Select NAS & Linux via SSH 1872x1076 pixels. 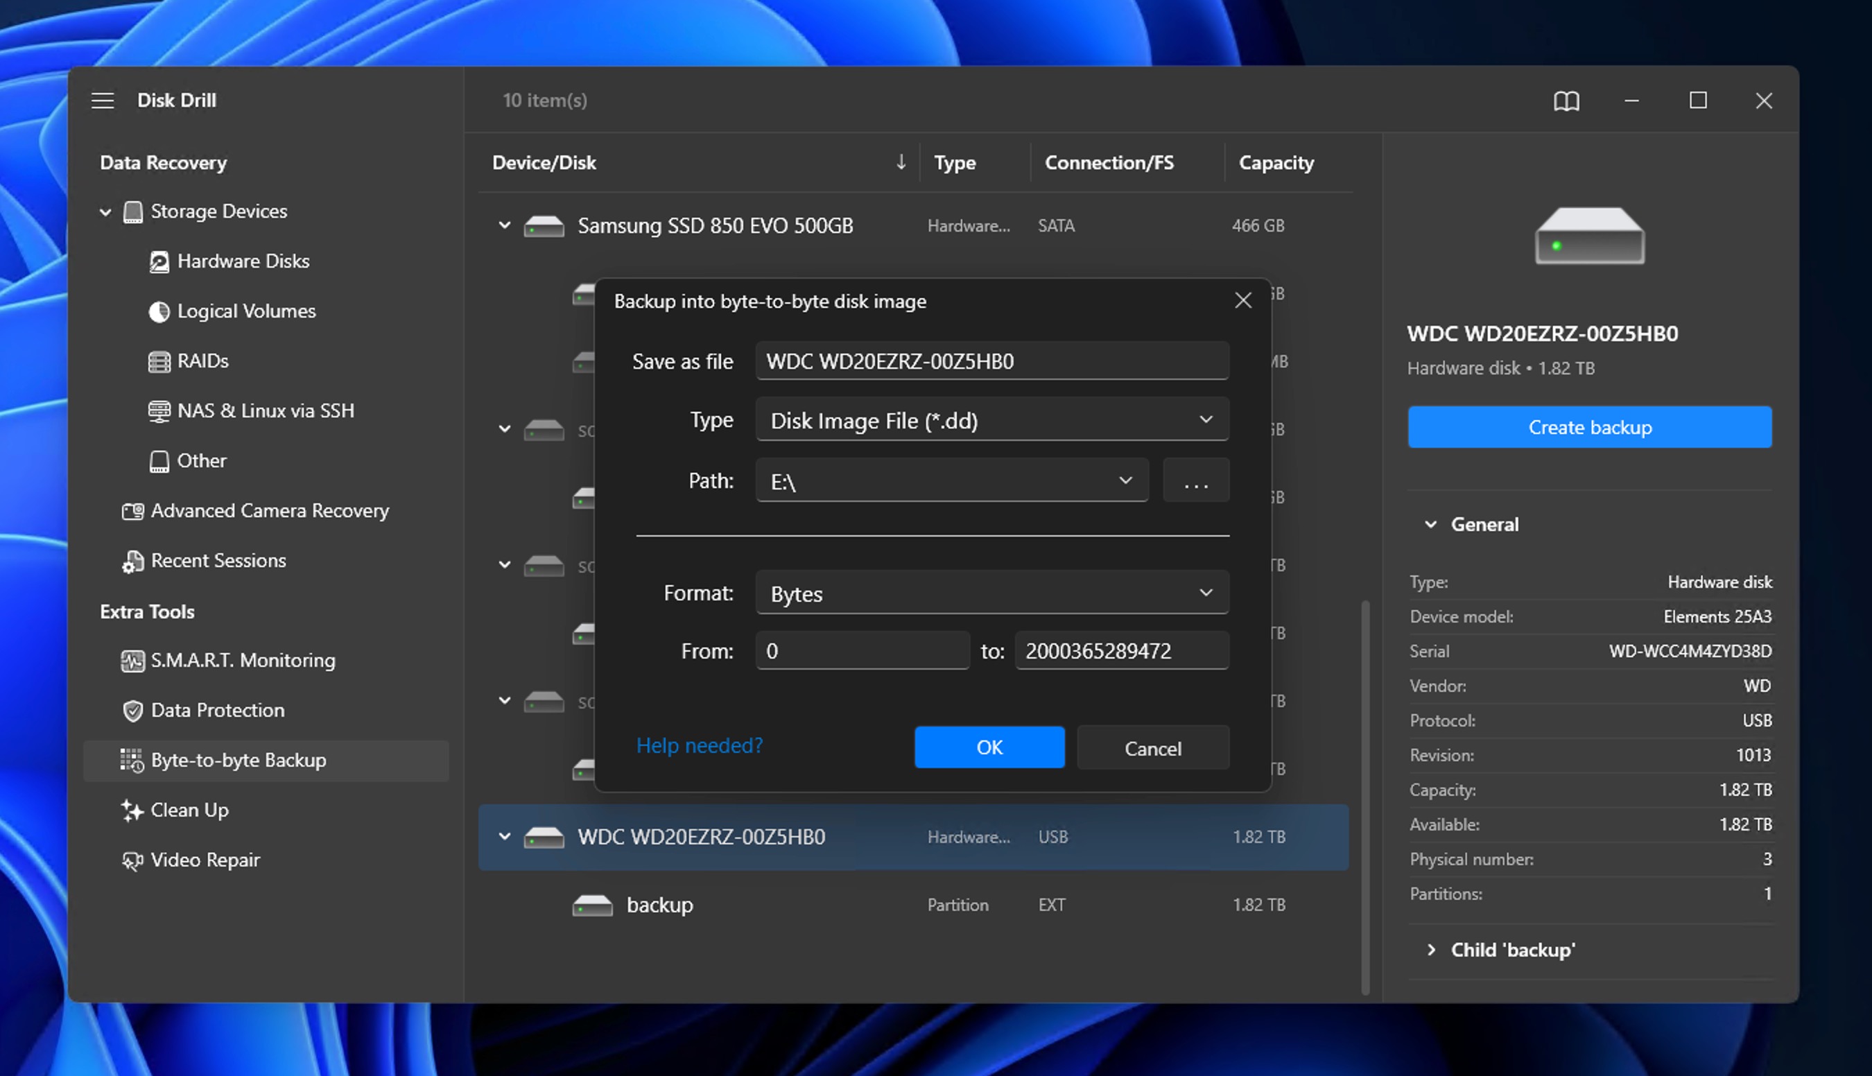point(266,412)
